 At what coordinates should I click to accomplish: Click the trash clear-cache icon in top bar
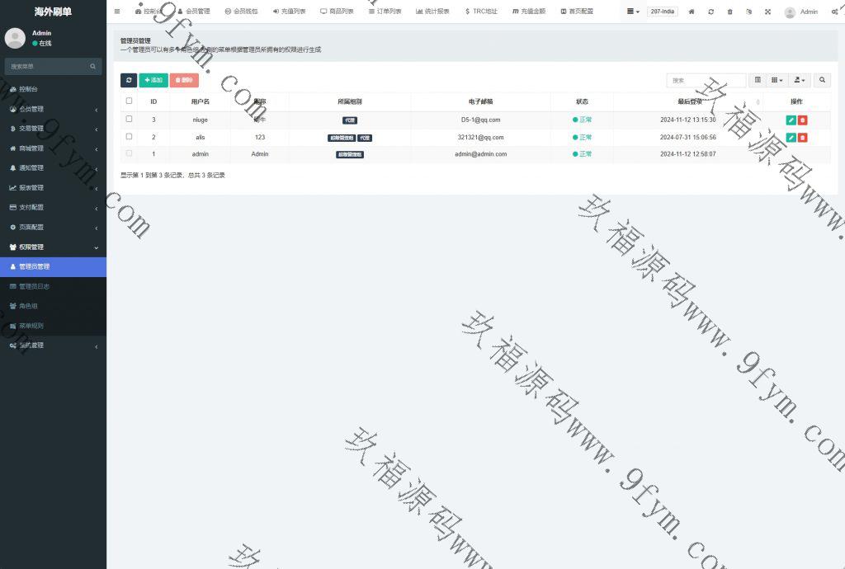tap(729, 12)
